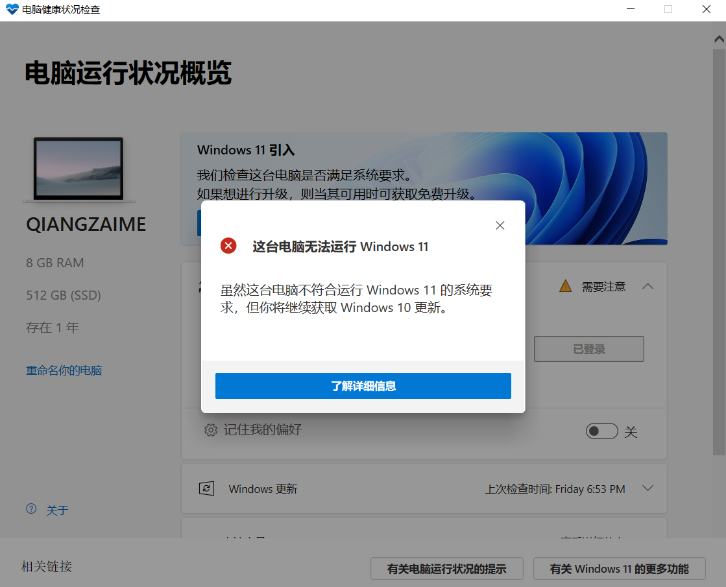This screenshot has width=726, height=587.
Task: Click the vertical scrollbar thumb
Action: (719, 246)
